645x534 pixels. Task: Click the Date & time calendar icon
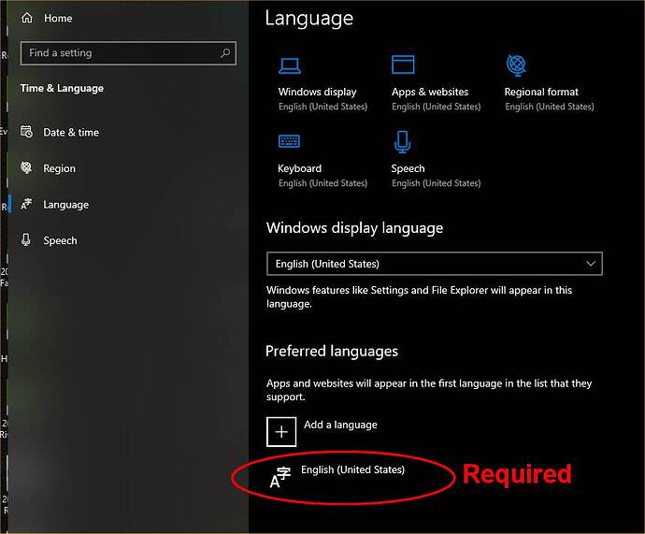26,132
